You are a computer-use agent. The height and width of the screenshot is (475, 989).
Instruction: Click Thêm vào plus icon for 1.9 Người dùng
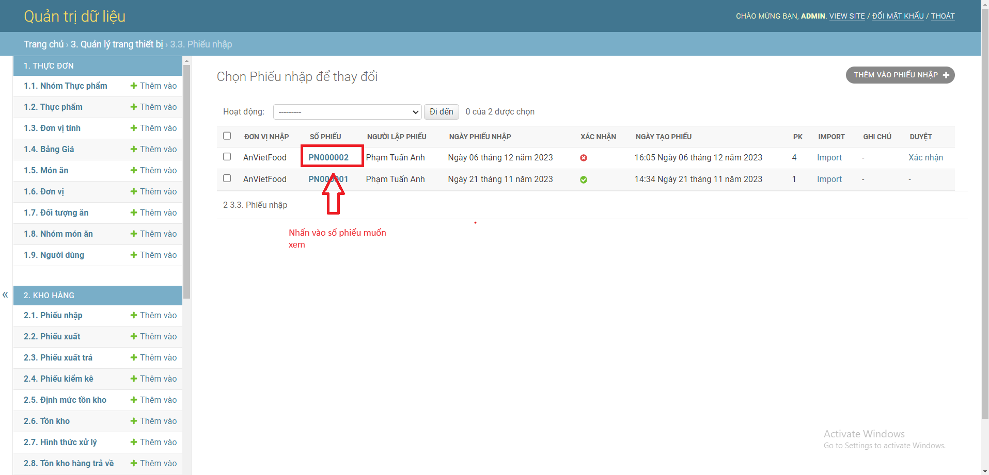(x=134, y=254)
